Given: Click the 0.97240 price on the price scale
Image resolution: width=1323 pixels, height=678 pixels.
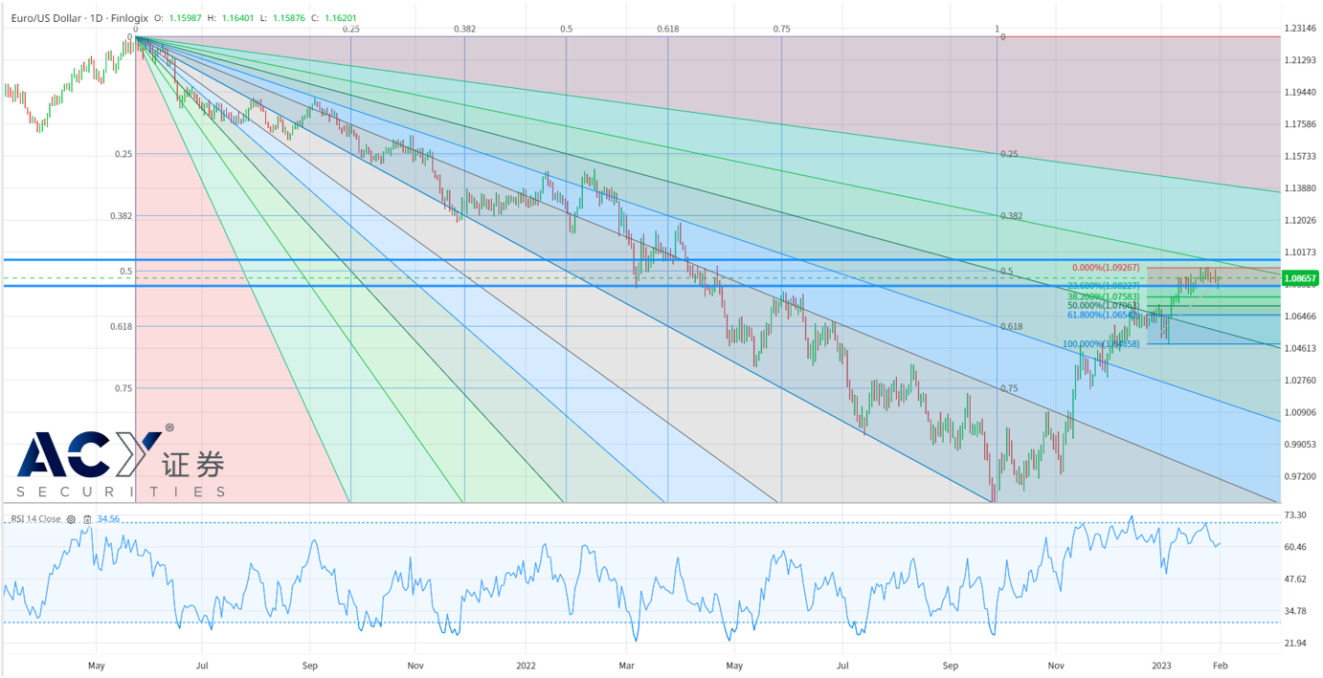Looking at the screenshot, I should 1300,476.
